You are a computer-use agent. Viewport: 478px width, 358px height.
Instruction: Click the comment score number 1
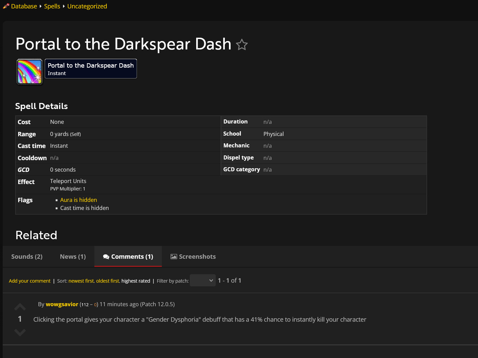(20, 319)
